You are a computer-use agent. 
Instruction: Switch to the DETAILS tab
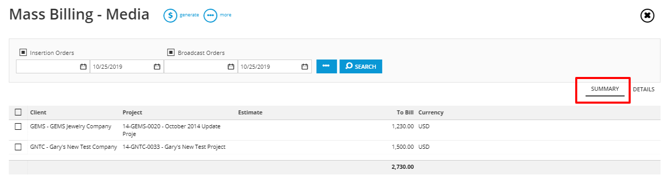point(644,89)
